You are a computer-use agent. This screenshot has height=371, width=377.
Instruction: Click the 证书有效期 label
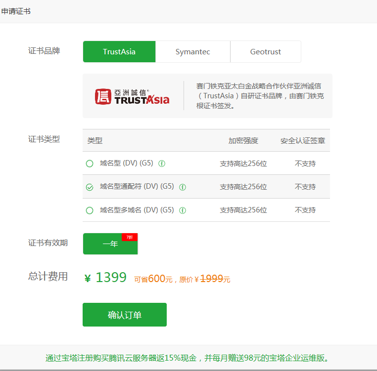48,243
